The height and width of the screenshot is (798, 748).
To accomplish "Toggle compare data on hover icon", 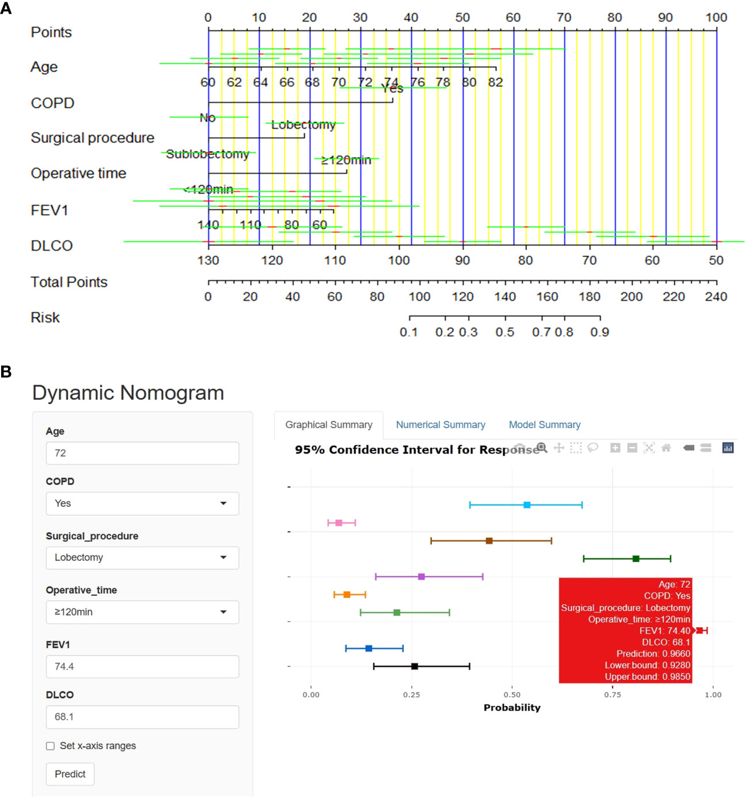I will 706,448.
